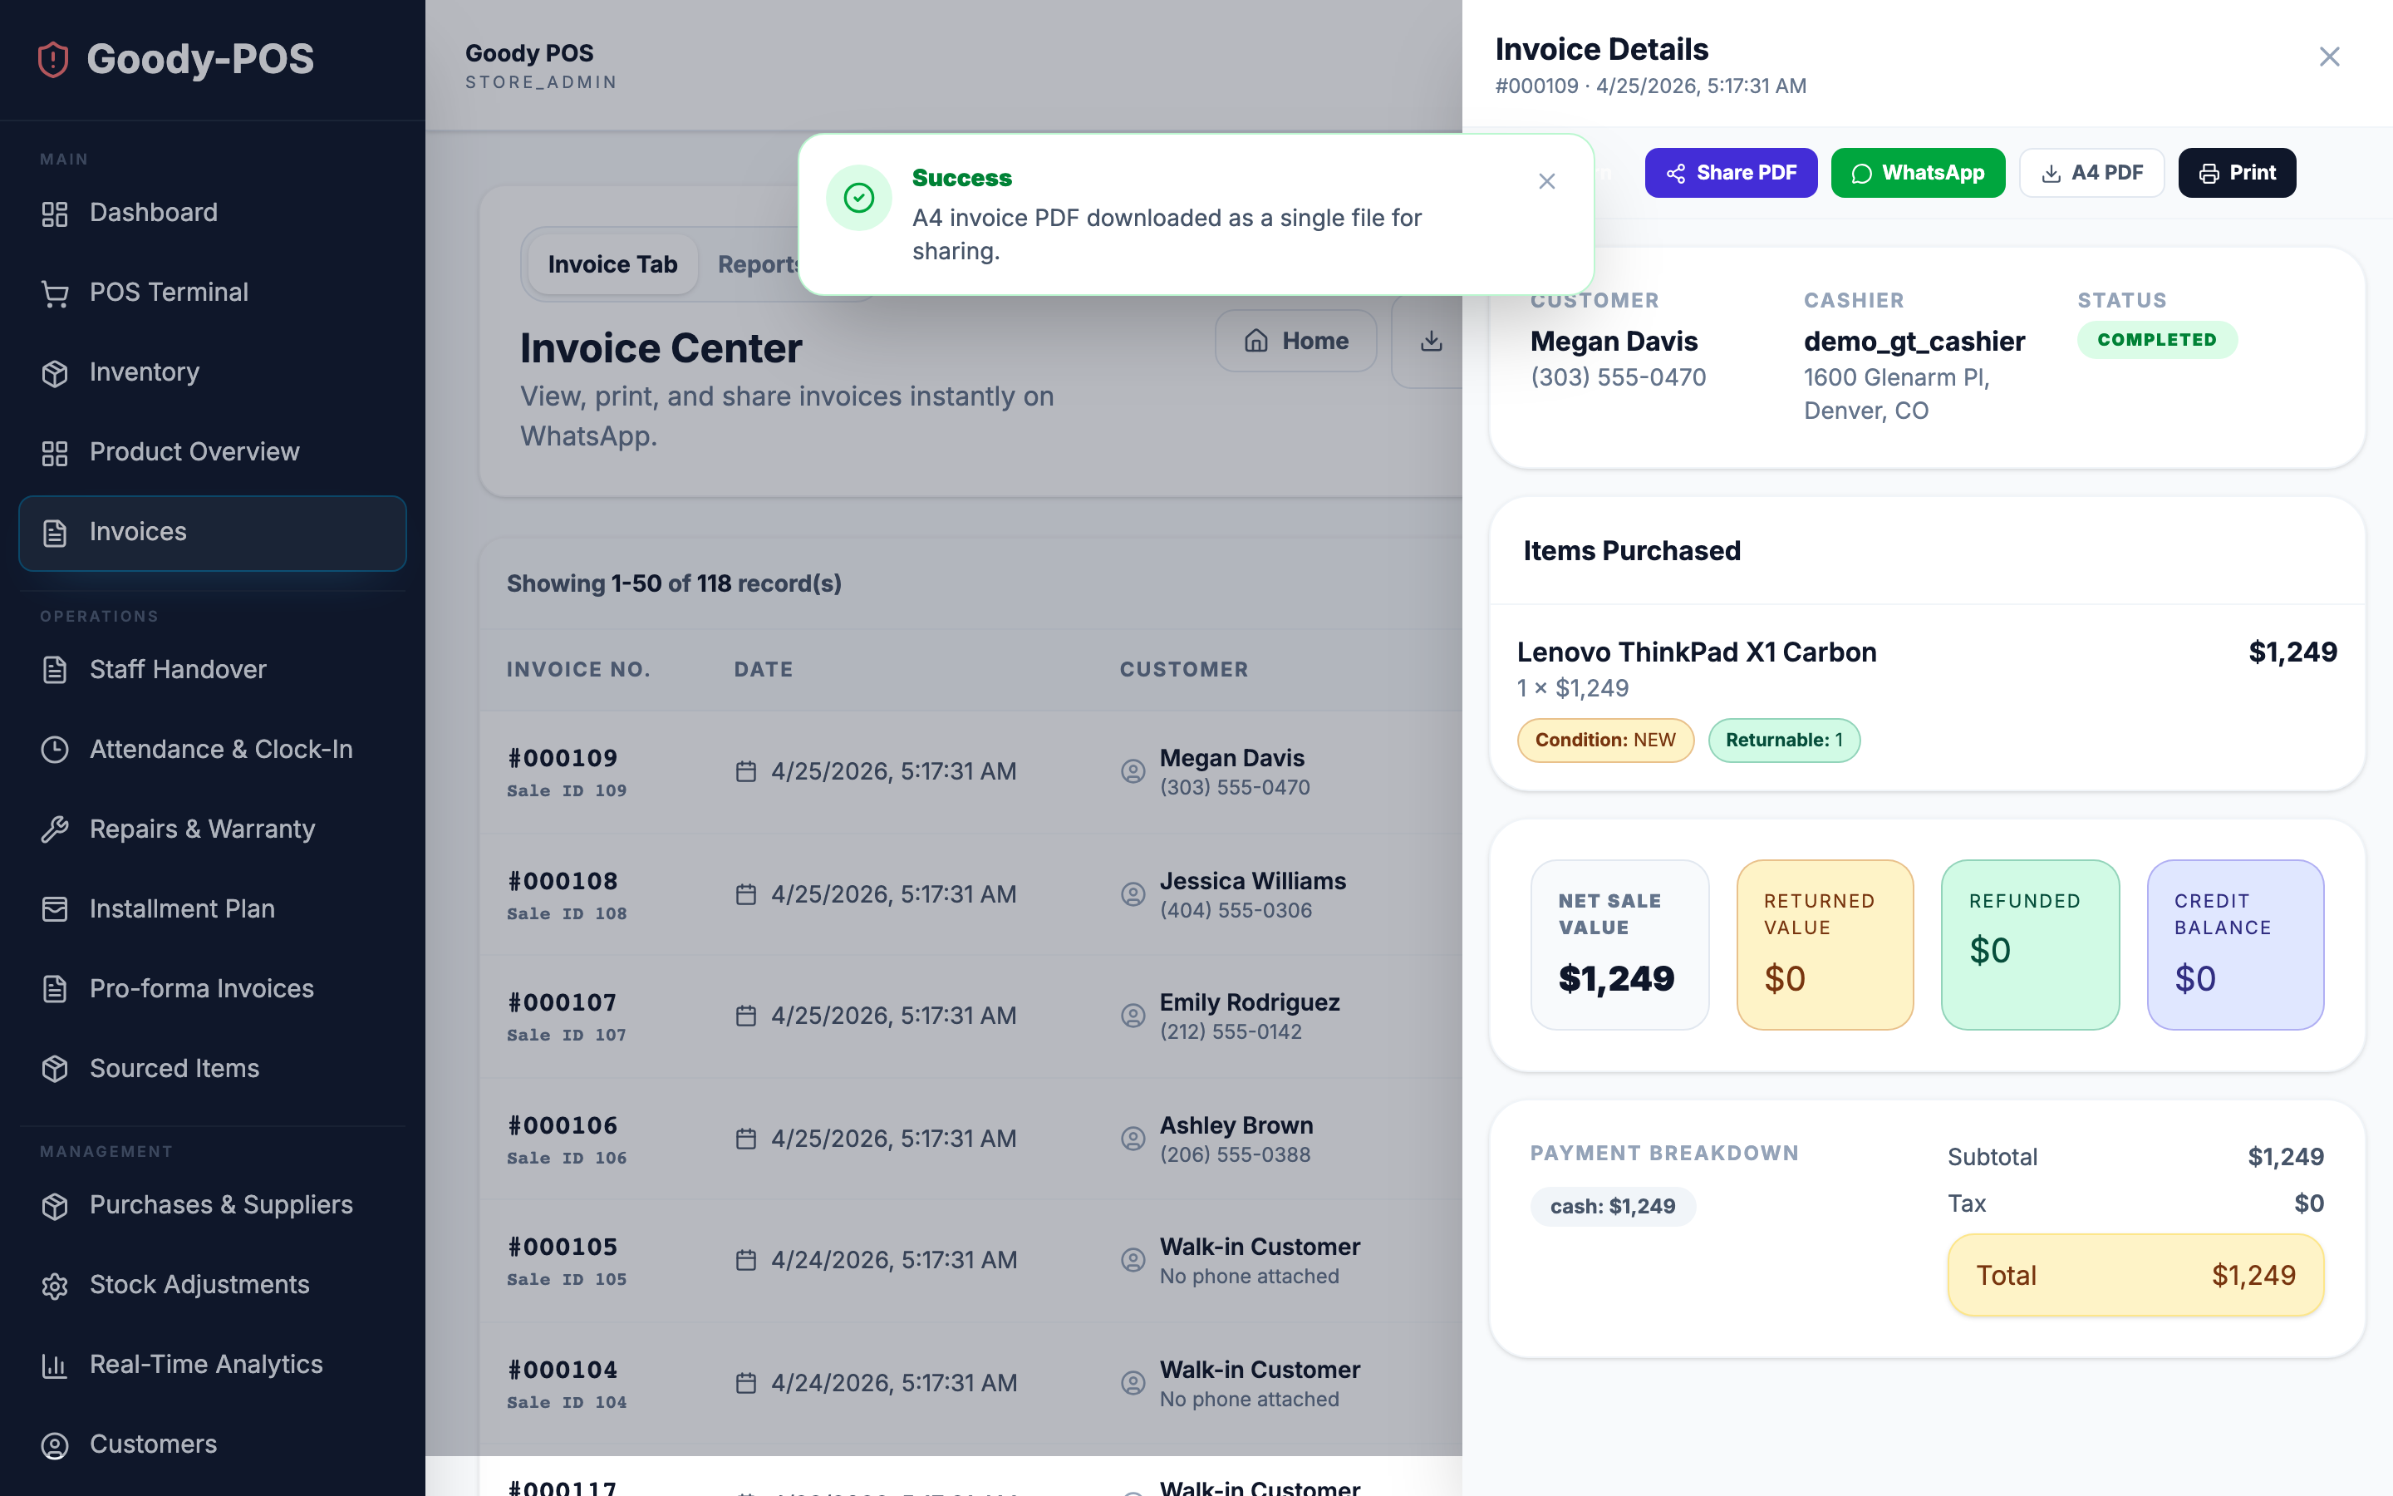This screenshot has width=2393, height=1496.
Task: Click the Stock Adjustments gear icon
Action: 54,1284
